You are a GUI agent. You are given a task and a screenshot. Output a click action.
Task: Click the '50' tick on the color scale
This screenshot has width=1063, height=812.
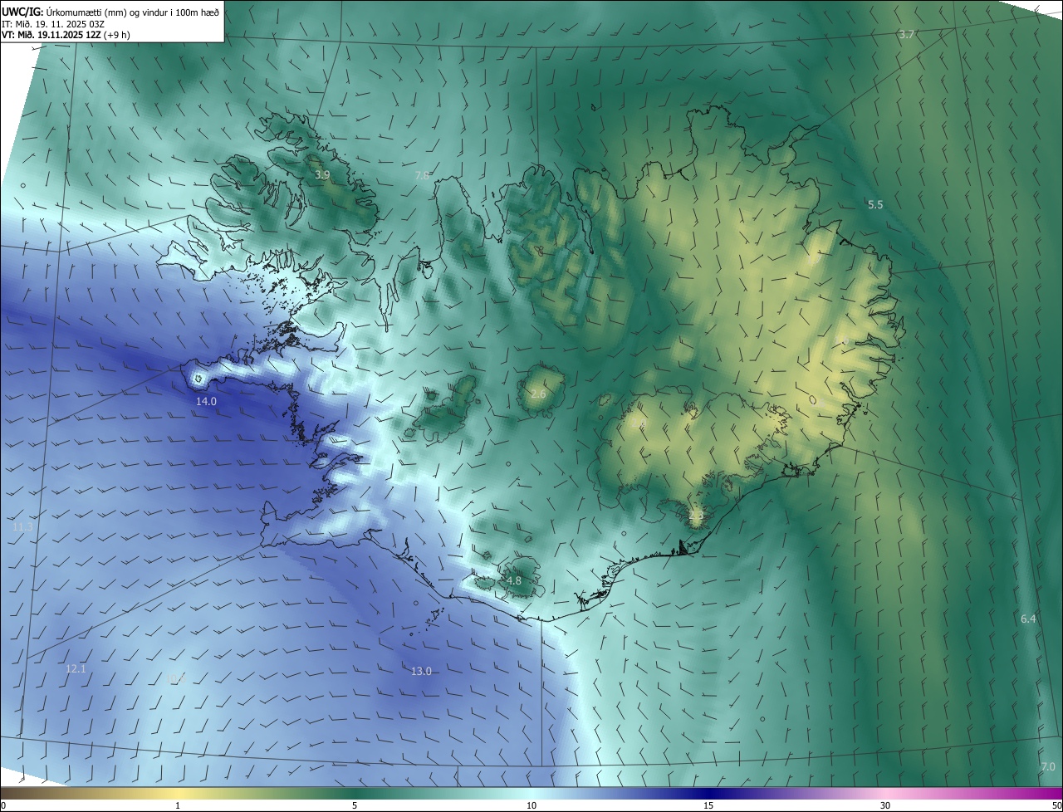1056,805
